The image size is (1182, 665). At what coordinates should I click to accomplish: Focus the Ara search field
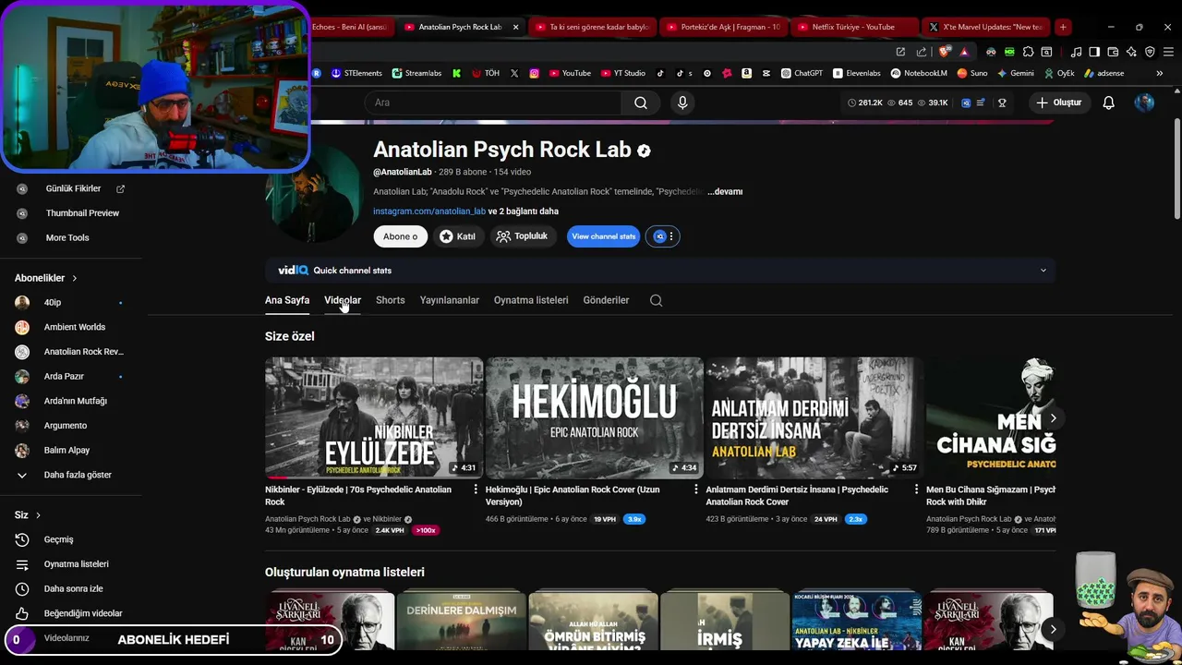pyautogui.click(x=494, y=103)
